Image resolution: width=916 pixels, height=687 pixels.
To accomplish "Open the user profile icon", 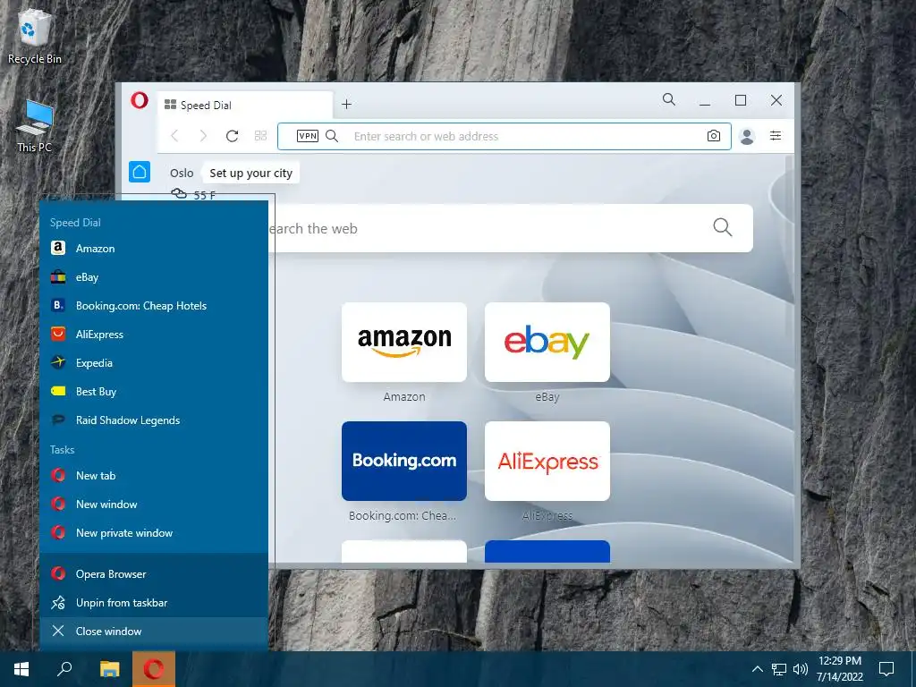I will click(x=747, y=136).
